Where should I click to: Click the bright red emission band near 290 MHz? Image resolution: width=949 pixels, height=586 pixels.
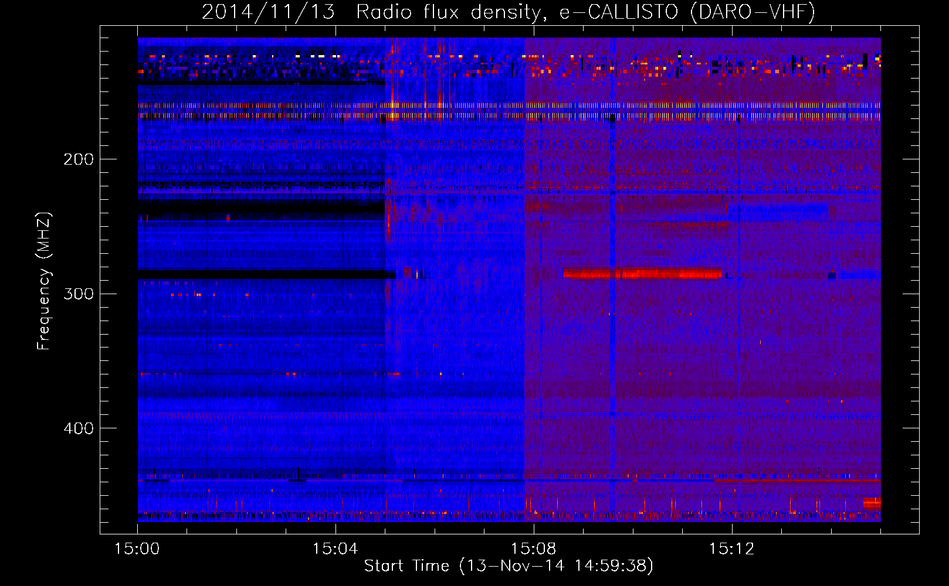(642, 274)
